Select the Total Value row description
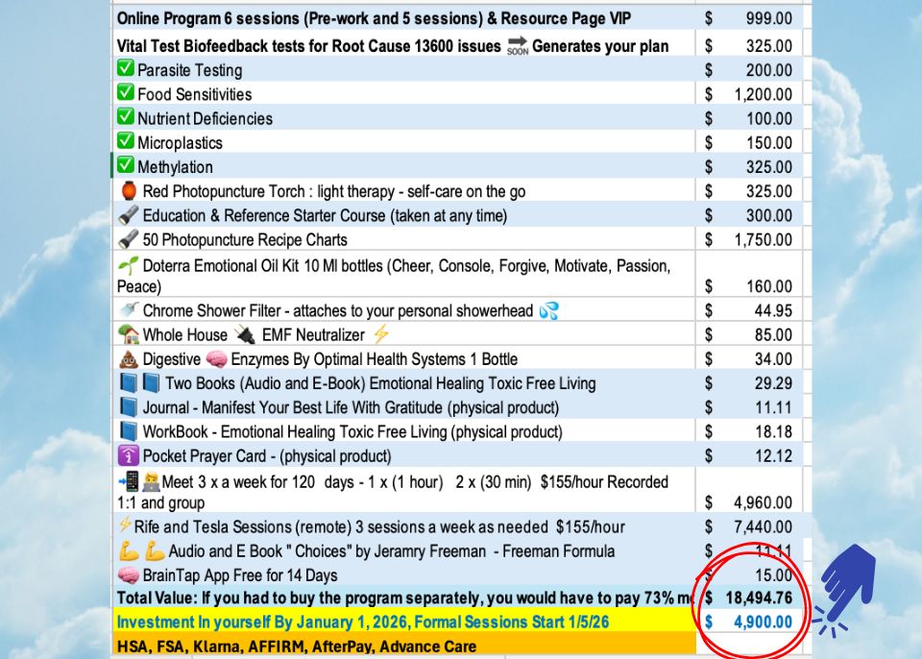 coord(405,598)
